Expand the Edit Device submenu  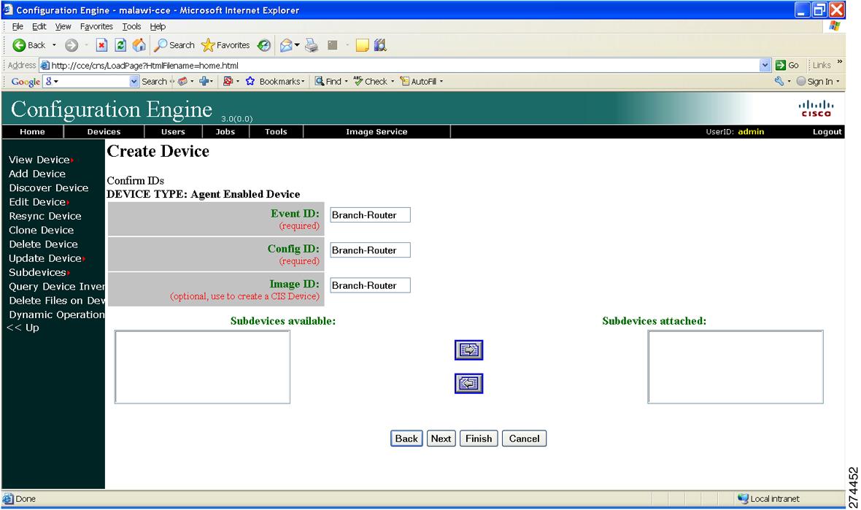tap(68, 203)
